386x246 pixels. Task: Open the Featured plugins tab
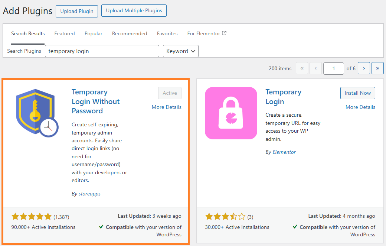click(65, 33)
